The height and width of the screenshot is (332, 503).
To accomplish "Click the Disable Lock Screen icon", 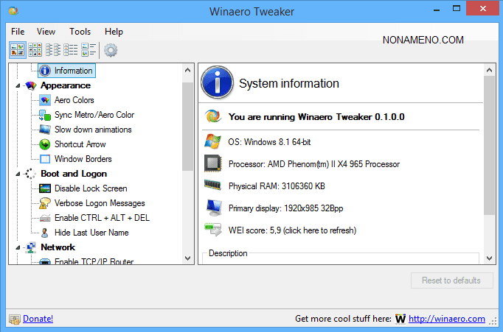I will coord(45,188).
